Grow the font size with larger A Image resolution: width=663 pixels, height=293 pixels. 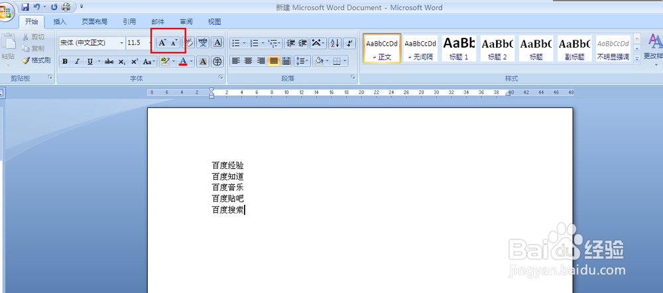coord(162,42)
